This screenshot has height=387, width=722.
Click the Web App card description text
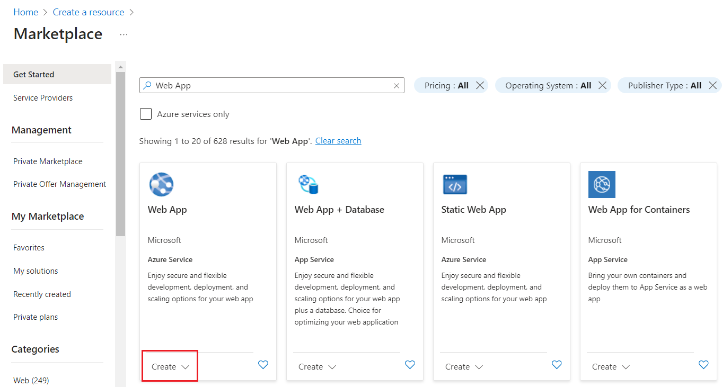coord(200,287)
